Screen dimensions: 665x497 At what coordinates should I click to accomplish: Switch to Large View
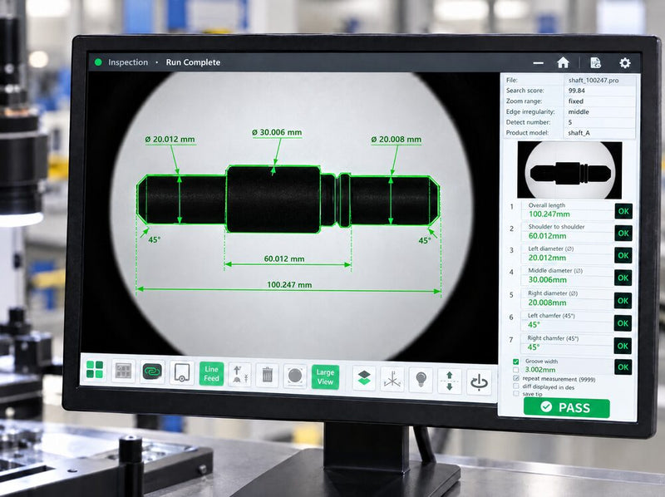325,377
